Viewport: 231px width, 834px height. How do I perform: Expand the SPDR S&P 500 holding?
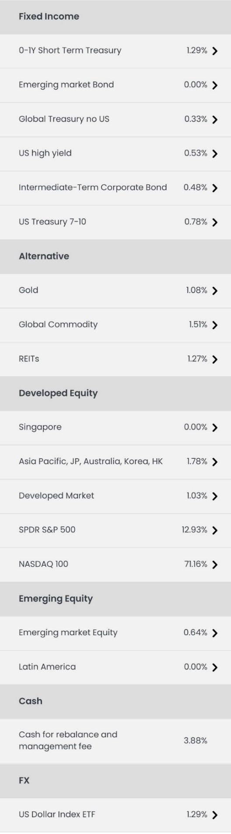(x=115, y=530)
